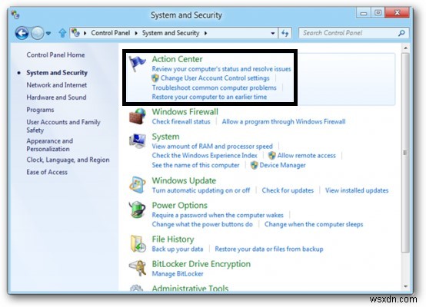Click the Control Panel icon in address bar

(x=75, y=33)
